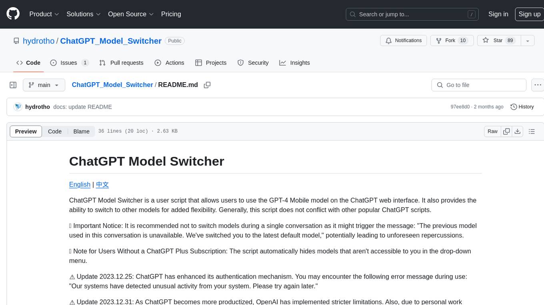544x305 pixels.
Task: Switch to the Issues tab
Action: point(69,63)
